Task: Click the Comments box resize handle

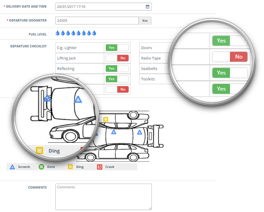Action: click(x=150, y=208)
